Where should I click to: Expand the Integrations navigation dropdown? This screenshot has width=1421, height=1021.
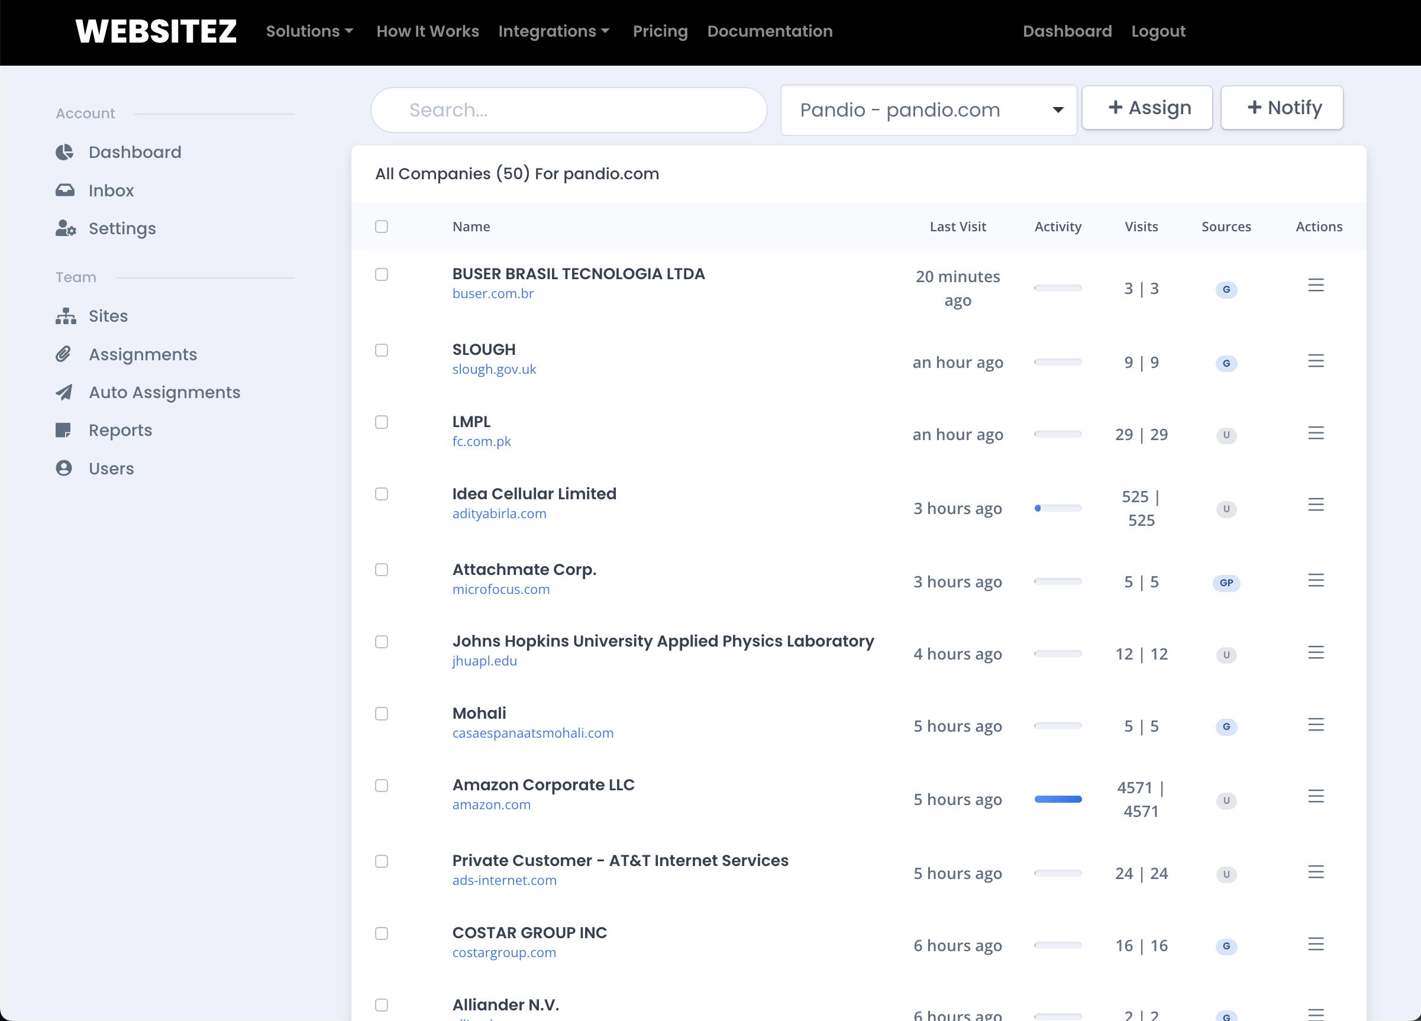click(553, 31)
